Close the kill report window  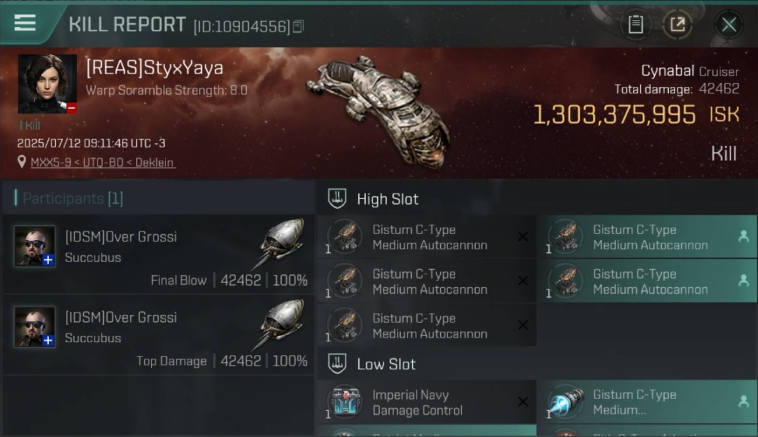729,24
